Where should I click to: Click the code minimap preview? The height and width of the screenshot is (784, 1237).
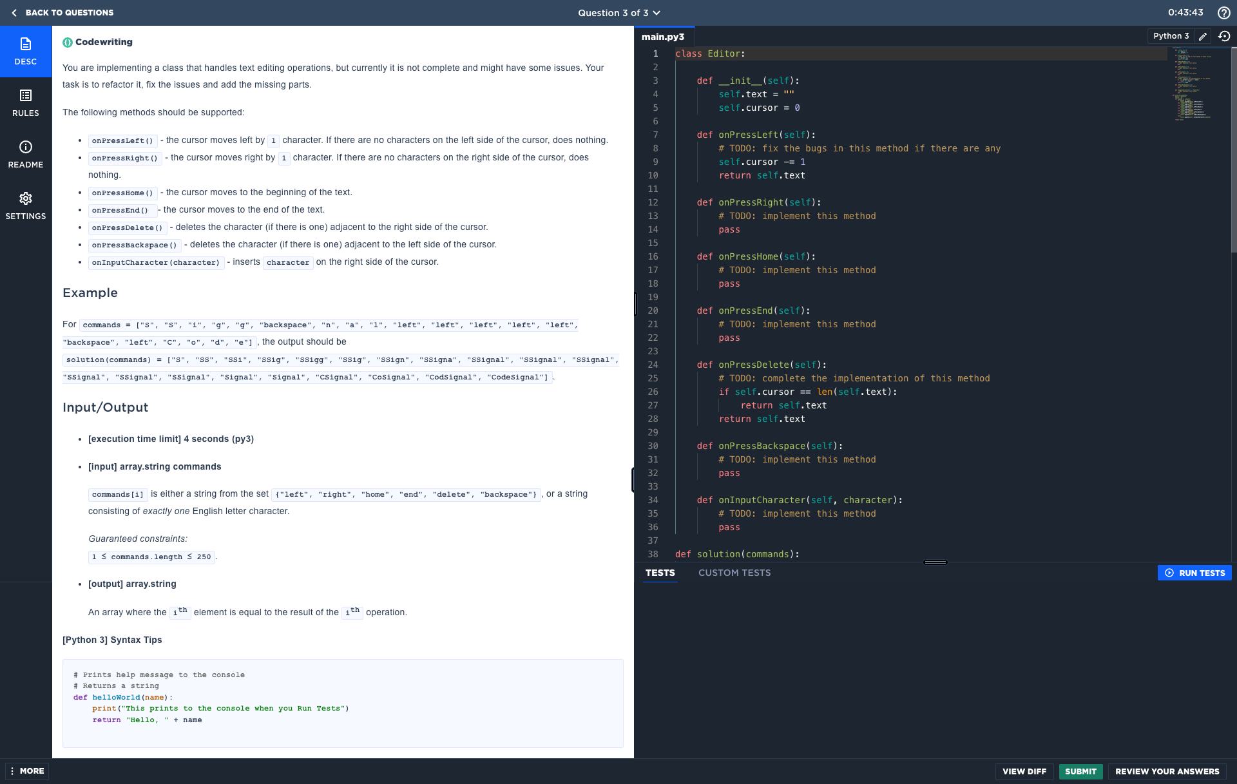(x=1192, y=84)
